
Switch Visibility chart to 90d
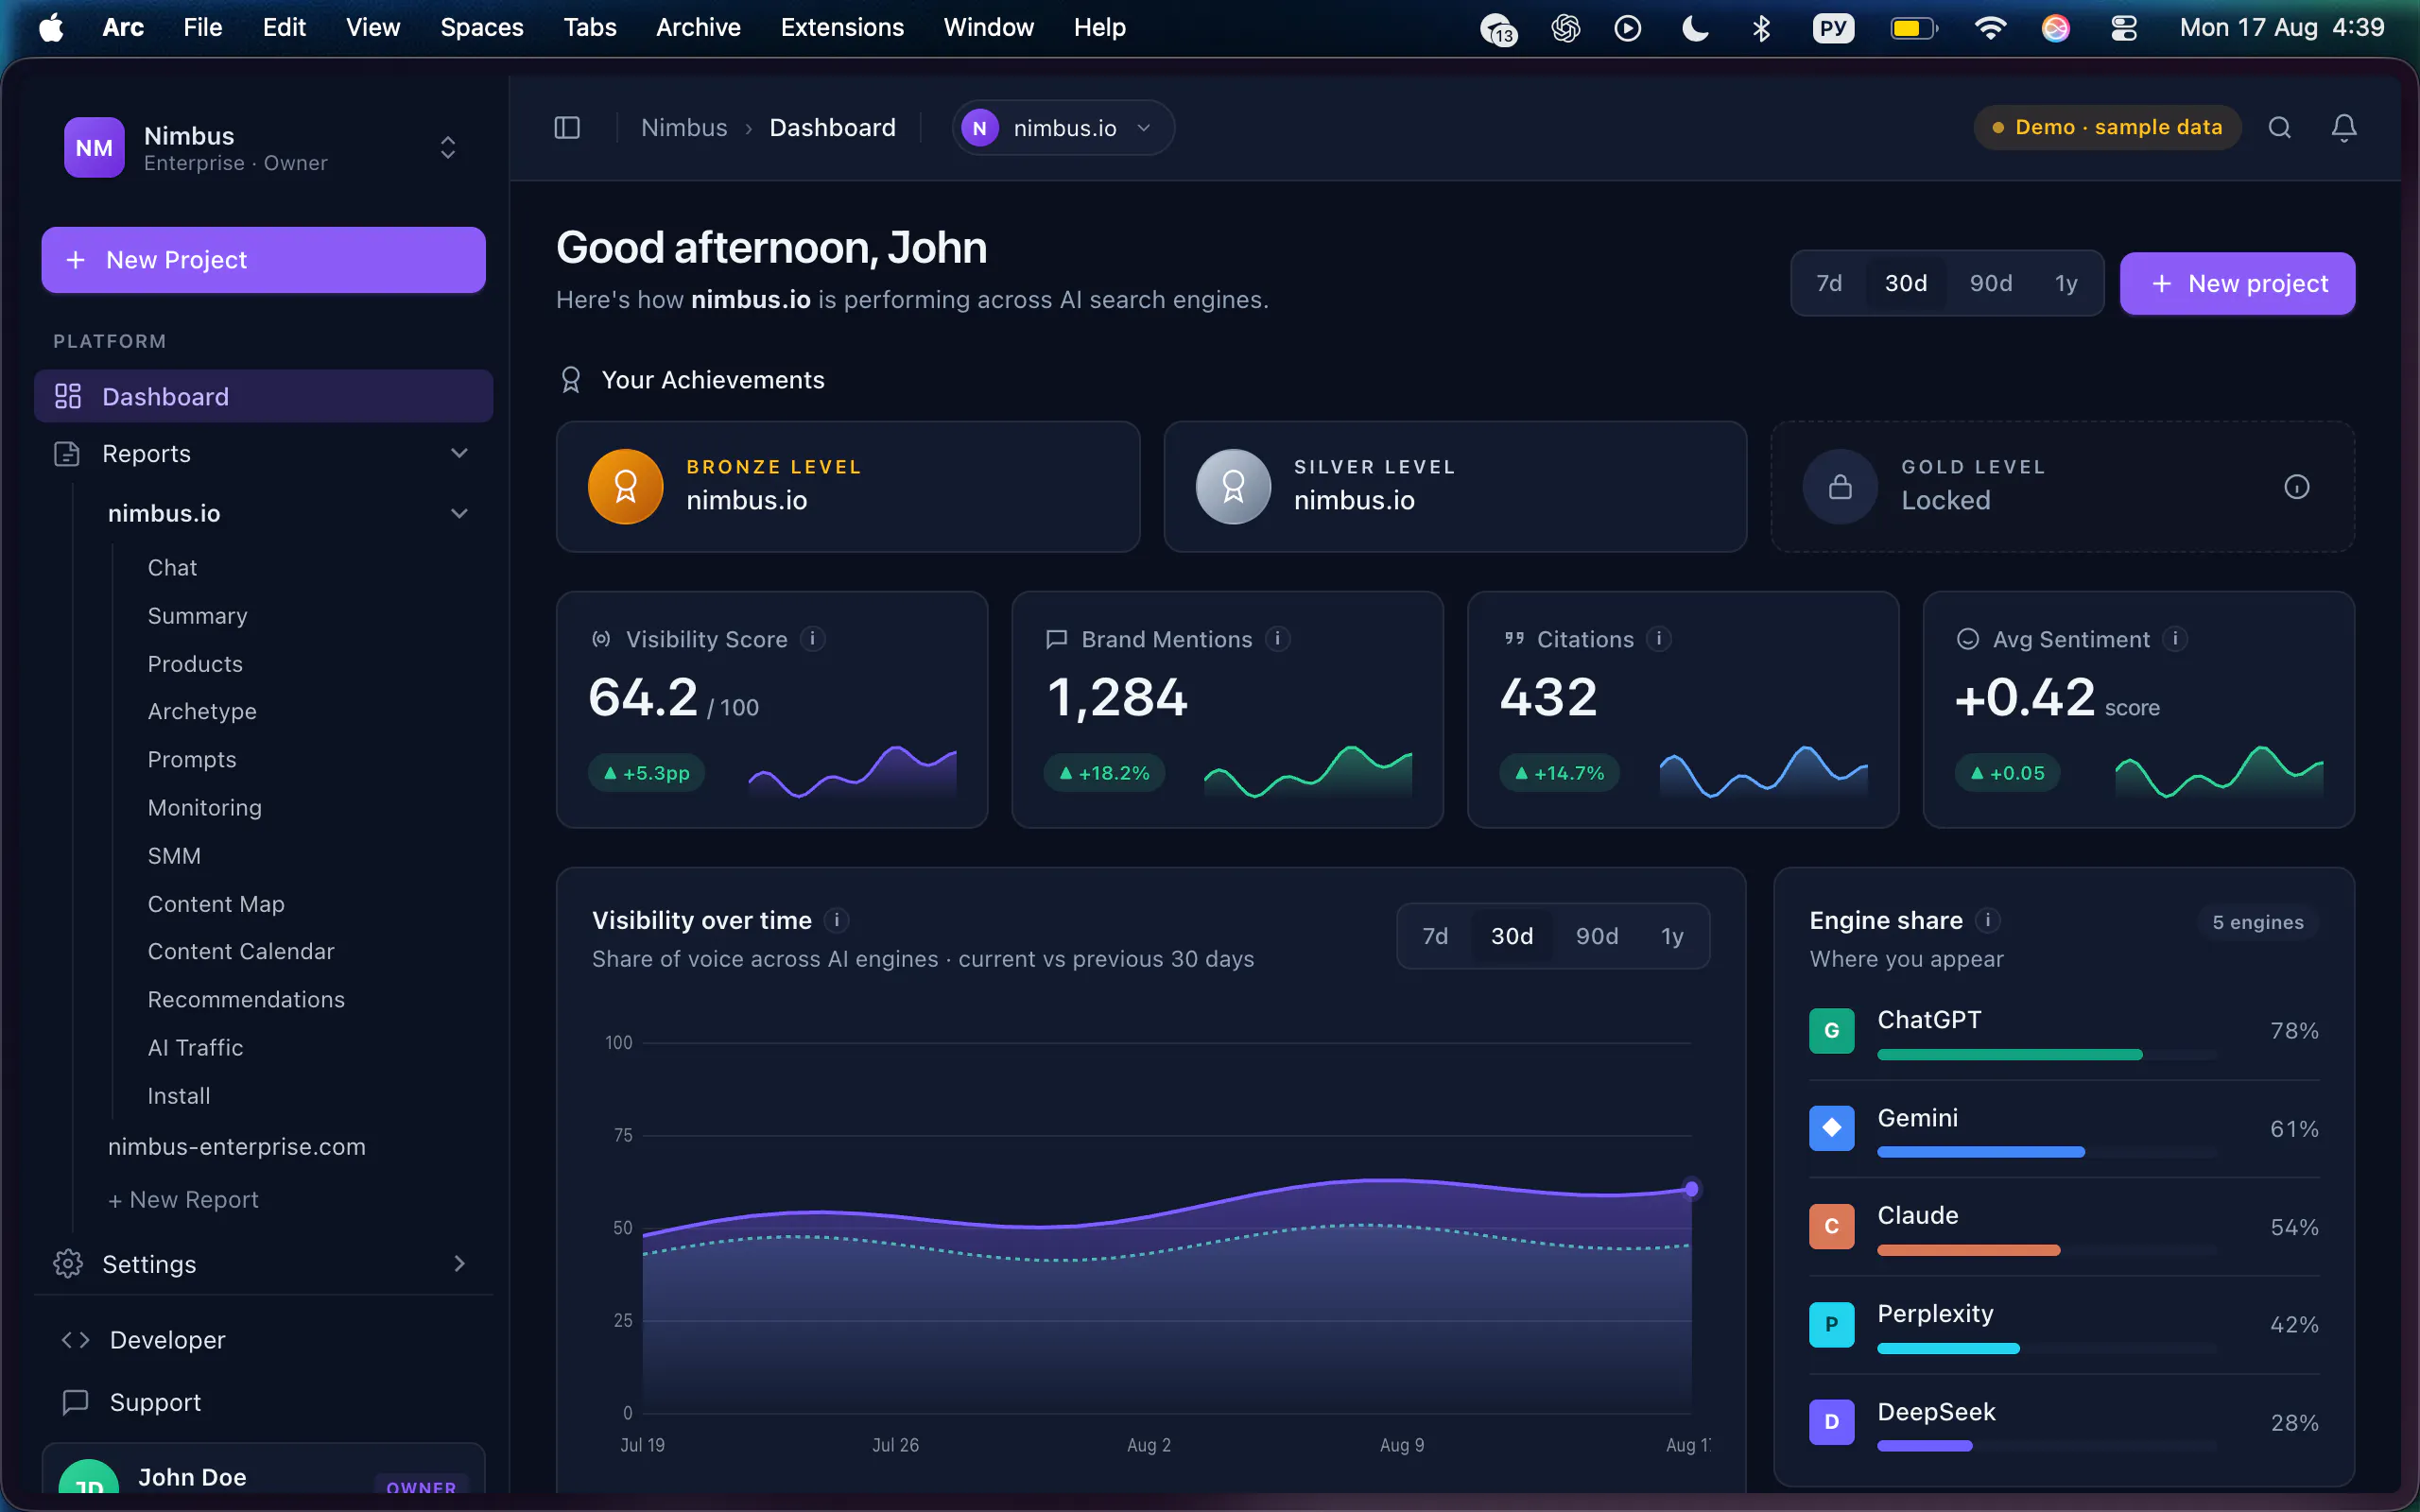[1597, 936]
